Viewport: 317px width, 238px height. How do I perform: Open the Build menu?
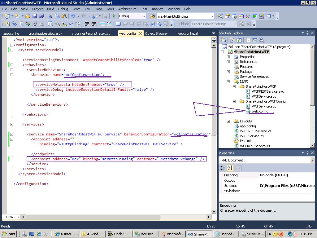pyautogui.click(x=50, y=9)
